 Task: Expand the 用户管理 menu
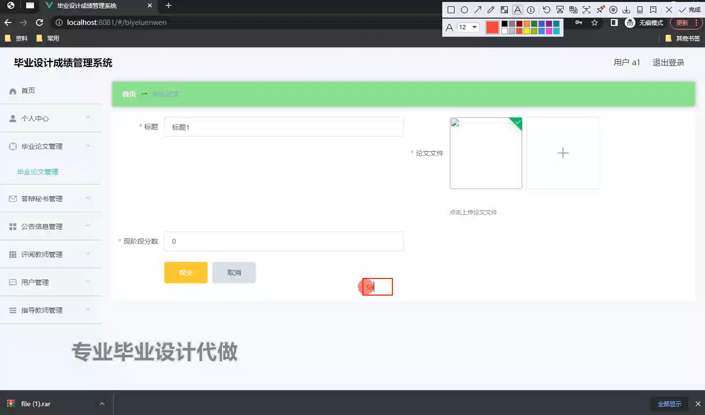click(x=51, y=282)
